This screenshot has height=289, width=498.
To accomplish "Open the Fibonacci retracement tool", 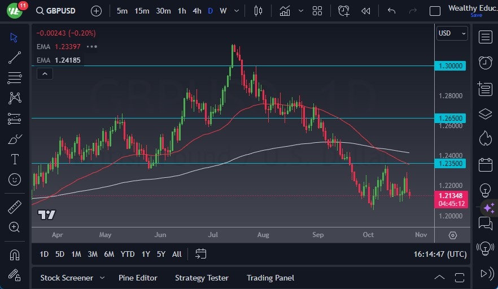I will (x=15, y=77).
